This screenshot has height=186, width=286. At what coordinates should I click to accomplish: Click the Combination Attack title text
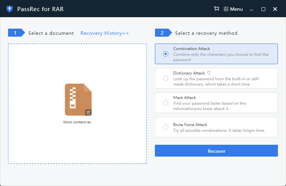pyautogui.click(x=192, y=49)
